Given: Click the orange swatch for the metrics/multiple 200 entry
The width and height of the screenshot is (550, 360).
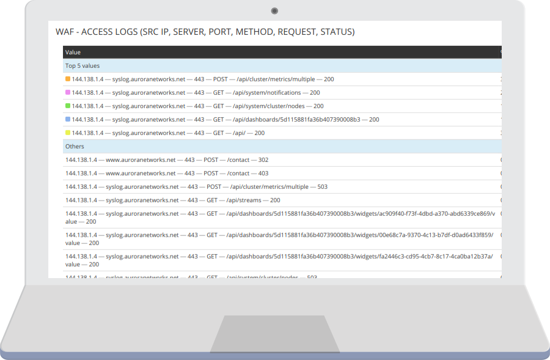Looking at the screenshot, I should 68,79.
